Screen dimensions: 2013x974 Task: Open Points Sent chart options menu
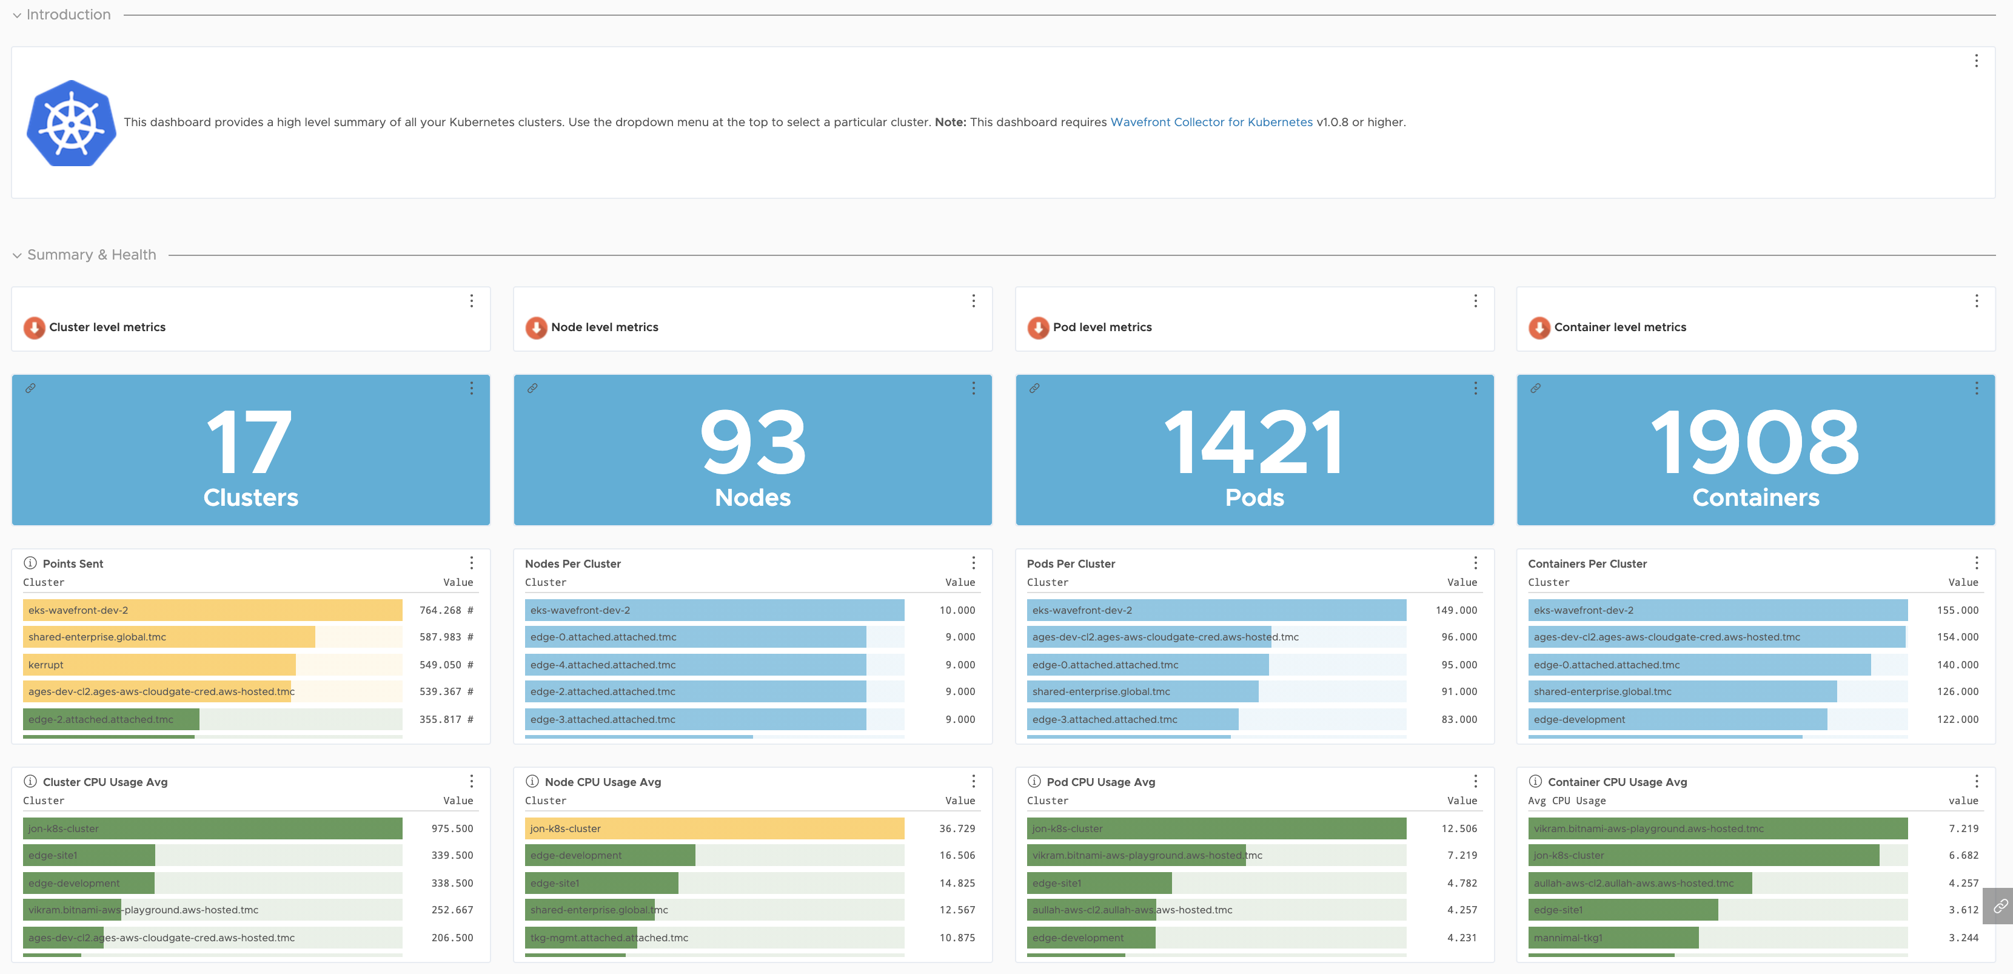pos(471,563)
